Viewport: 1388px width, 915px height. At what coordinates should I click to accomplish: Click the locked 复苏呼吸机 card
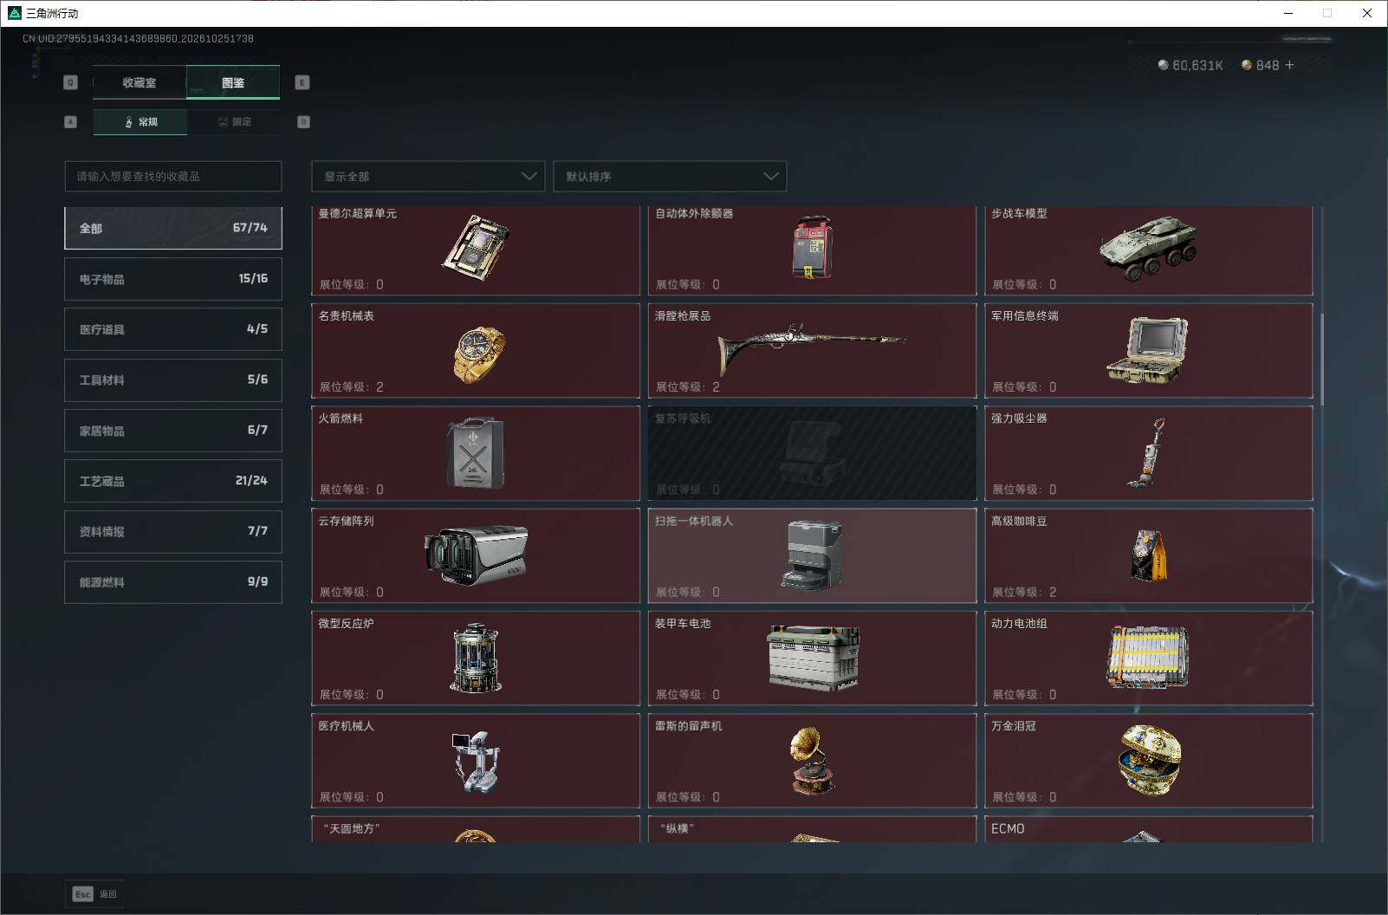(x=812, y=453)
